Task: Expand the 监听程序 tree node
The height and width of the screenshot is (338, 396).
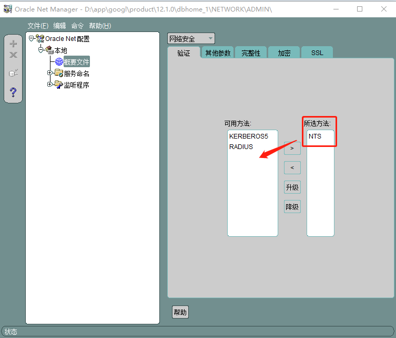Action: point(50,84)
